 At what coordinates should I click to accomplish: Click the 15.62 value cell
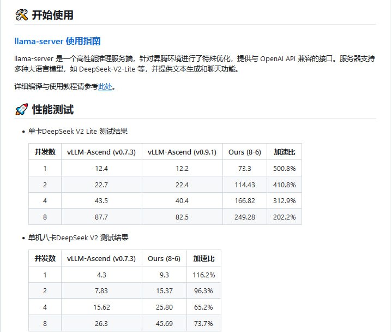(101, 307)
